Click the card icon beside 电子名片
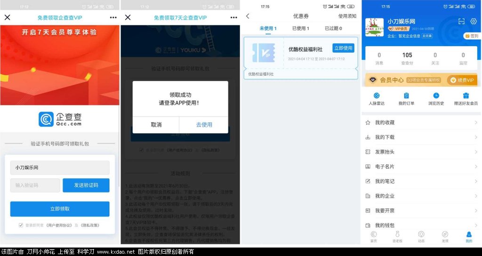The image size is (482, 256). [x=368, y=167]
